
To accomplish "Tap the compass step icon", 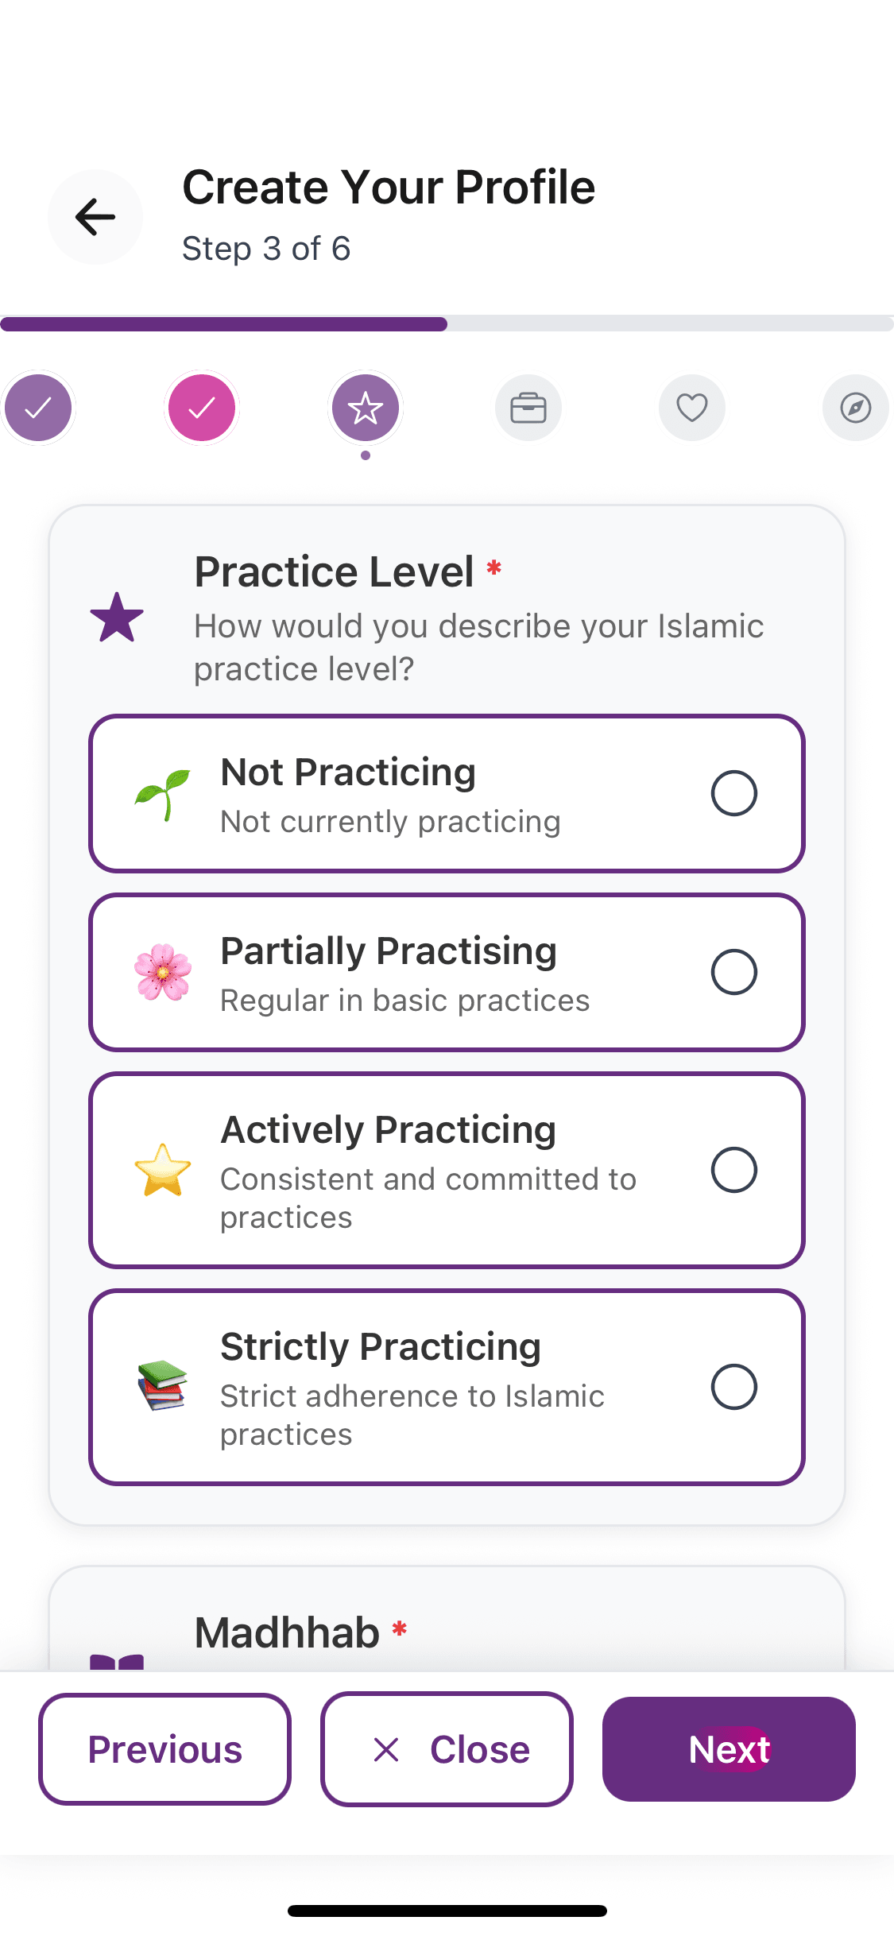I will [855, 408].
